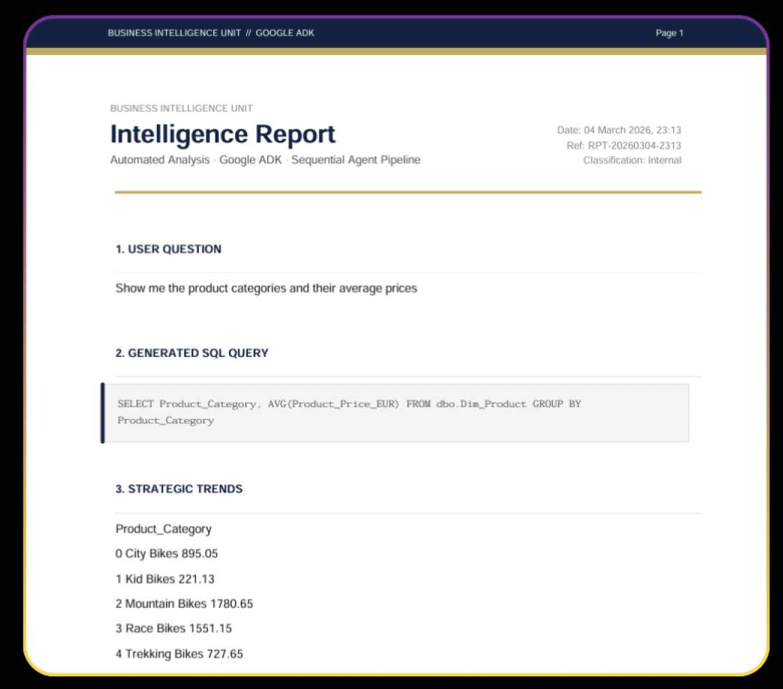Click the '3. STRATEGIC TRENDS' heading

179,489
